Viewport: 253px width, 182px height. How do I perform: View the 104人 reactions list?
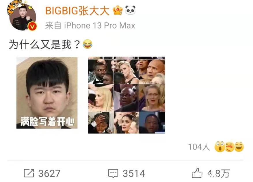pos(199,147)
